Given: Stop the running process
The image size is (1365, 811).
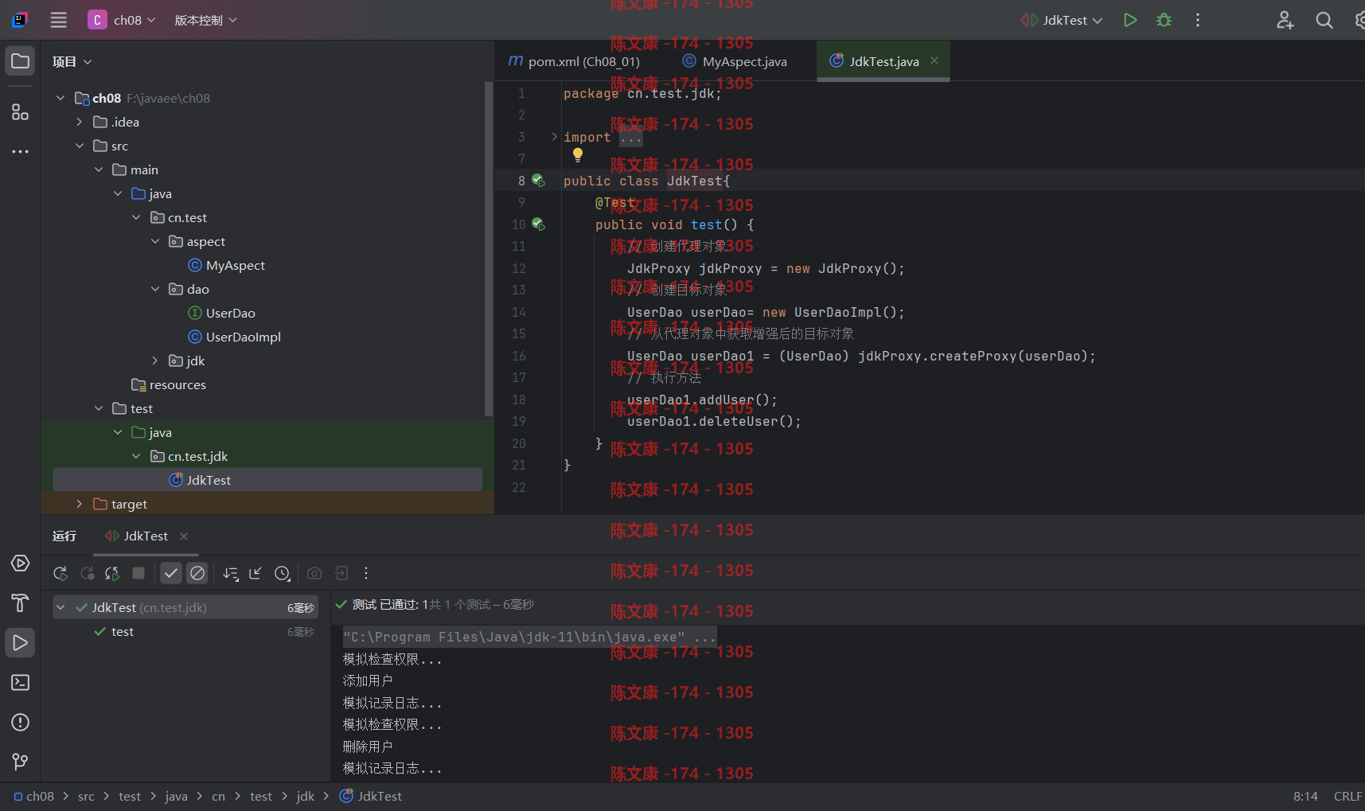Looking at the screenshot, I should (138, 573).
